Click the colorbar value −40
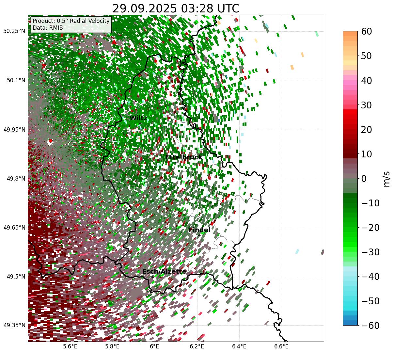The width and height of the screenshot is (394, 353). [x=370, y=277]
